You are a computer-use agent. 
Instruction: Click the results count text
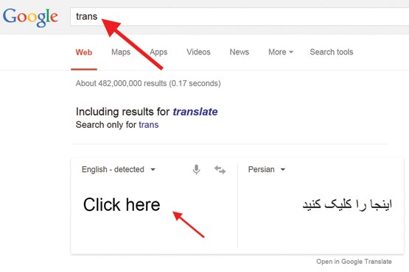(148, 84)
